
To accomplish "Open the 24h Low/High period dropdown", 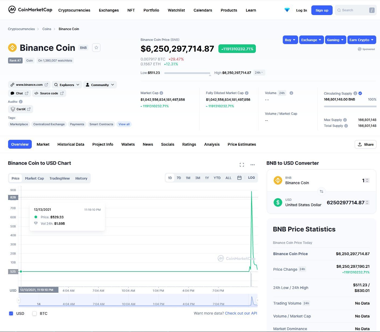I will (x=259, y=73).
